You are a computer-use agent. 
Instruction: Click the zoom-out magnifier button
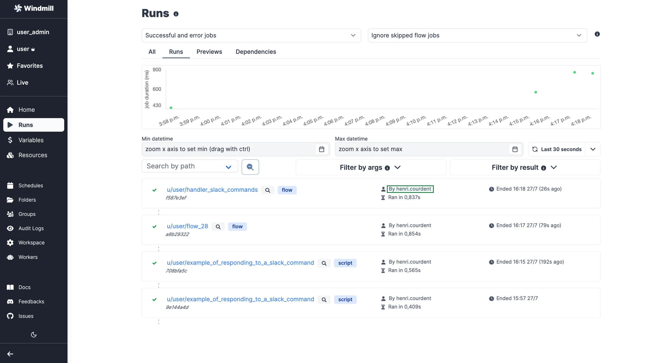(250, 167)
